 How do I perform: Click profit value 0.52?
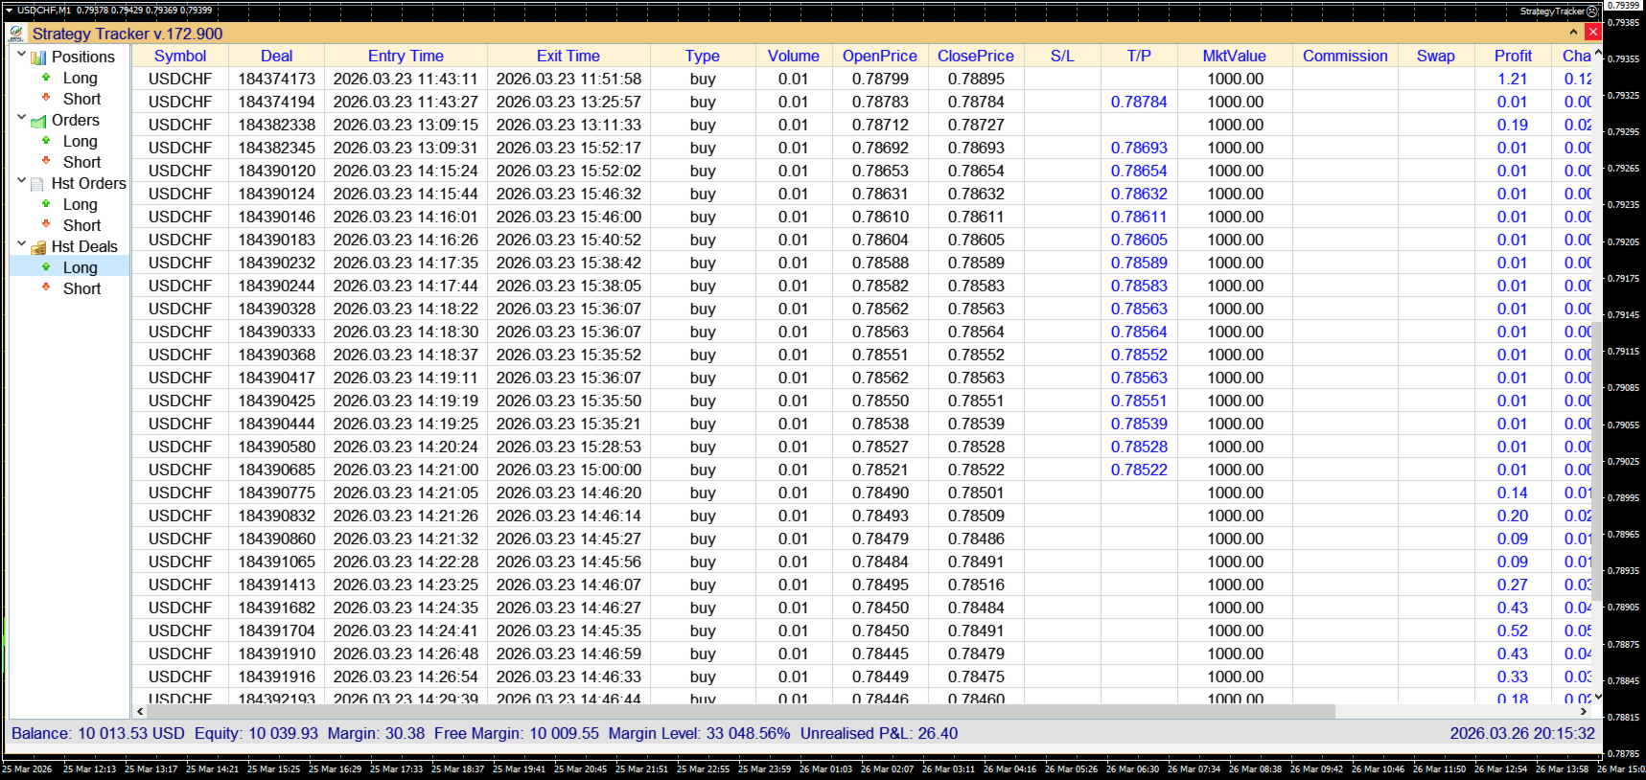(1513, 631)
